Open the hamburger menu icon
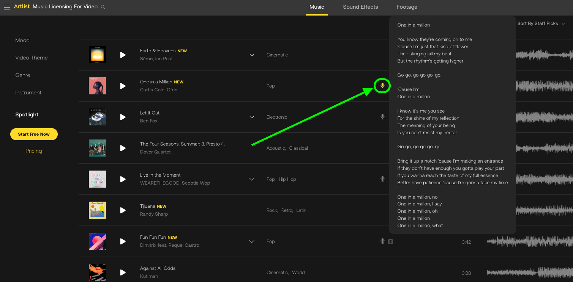 click(x=7, y=7)
